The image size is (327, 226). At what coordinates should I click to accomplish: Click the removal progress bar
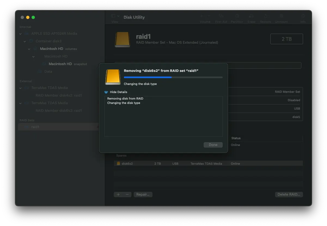(173, 77)
